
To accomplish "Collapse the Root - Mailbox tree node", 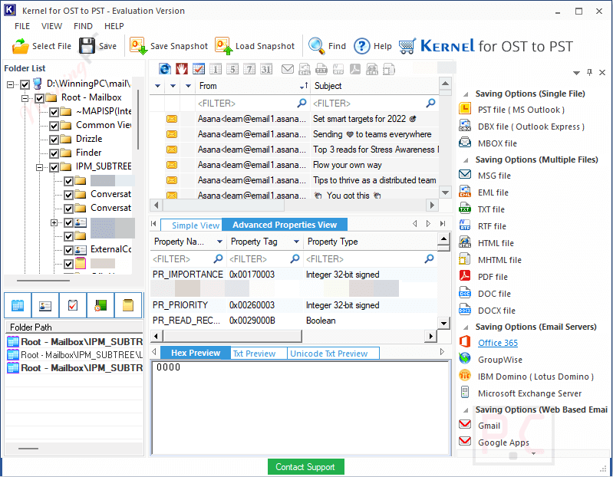I will pos(25,98).
